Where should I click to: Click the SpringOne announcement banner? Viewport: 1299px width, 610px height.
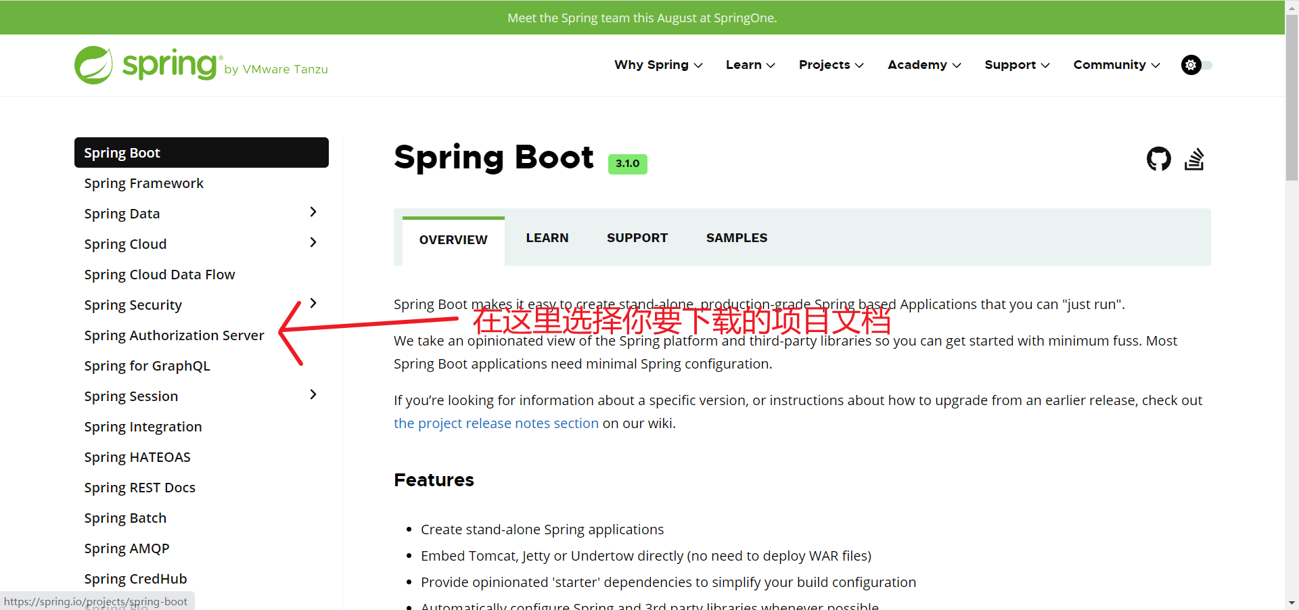coord(642,18)
